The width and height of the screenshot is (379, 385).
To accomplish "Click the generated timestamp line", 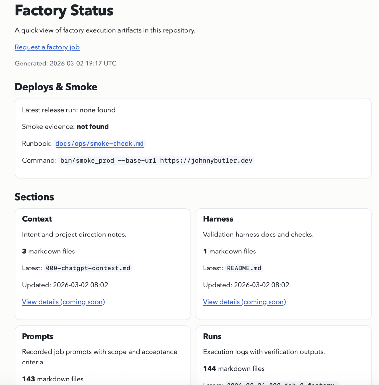I will (65, 63).
